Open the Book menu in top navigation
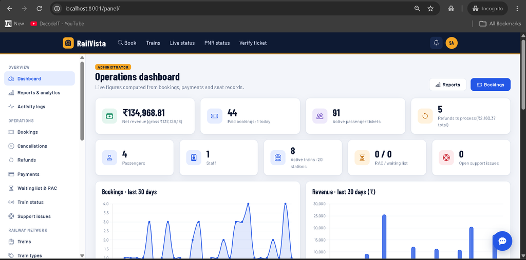The image size is (526, 260). [x=127, y=43]
